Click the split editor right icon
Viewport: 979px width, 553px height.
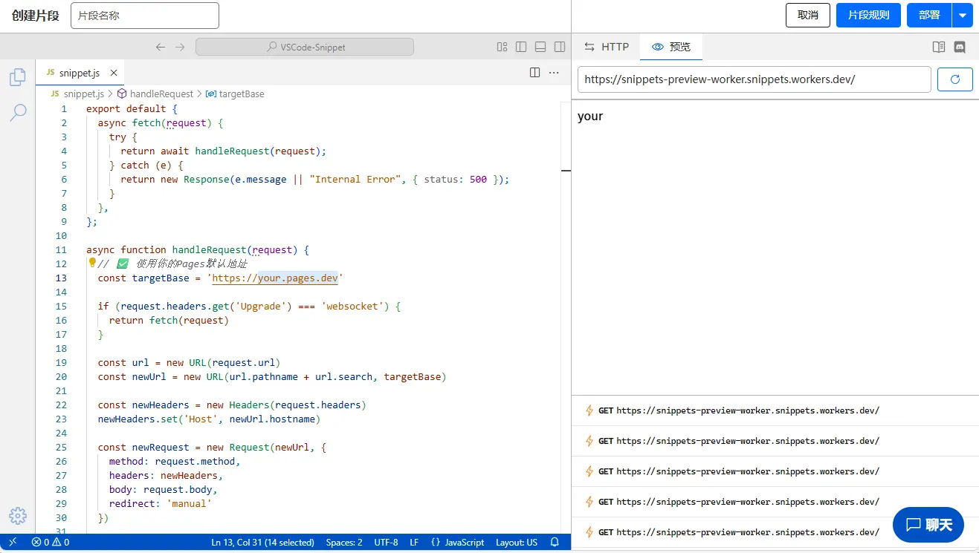(534, 73)
